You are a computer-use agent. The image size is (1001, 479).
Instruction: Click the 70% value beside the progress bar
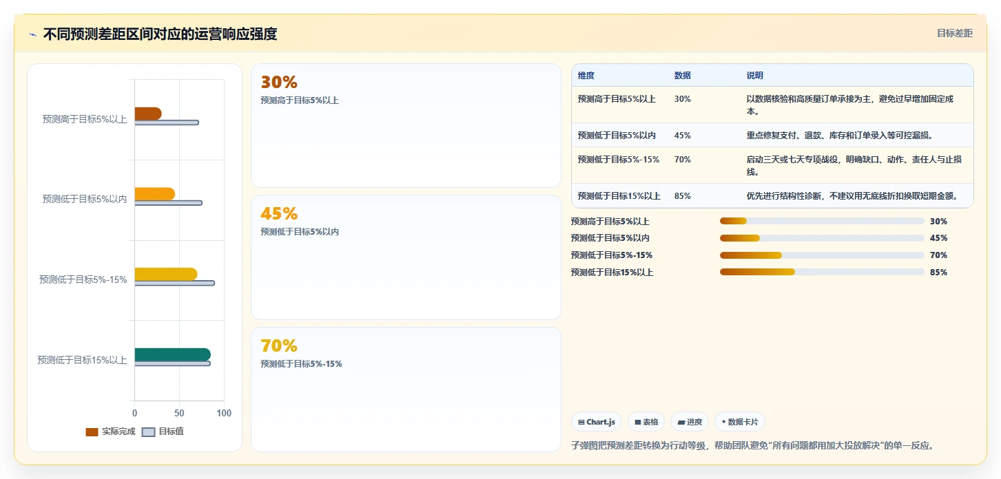click(x=938, y=255)
